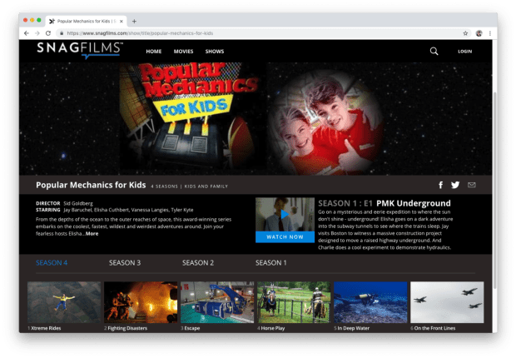Viewport: 516px width, 358px height.
Task: Share via Twitter bird icon
Action: click(455, 185)
